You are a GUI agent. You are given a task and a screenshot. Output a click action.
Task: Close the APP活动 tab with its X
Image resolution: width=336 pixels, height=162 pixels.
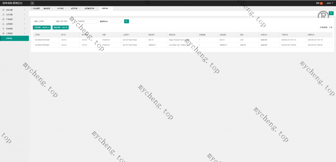66,8
